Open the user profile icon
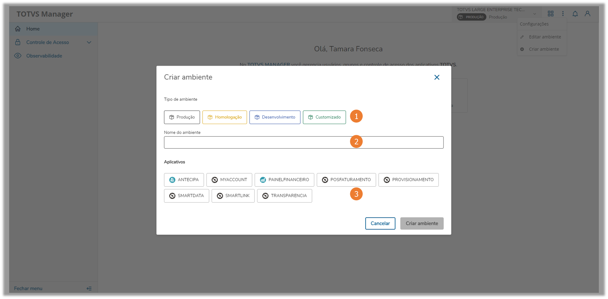The height and width of the screenshot is (299, 608). tap(587, 14)
